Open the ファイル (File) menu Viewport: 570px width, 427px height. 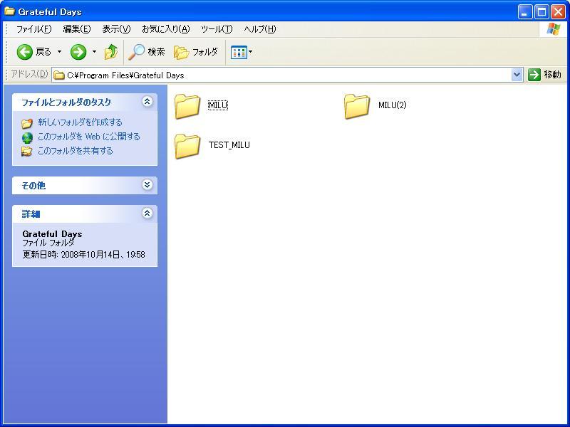33,29
